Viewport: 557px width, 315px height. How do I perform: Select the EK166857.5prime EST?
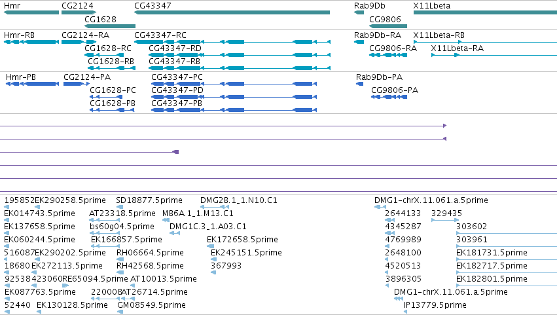coord(105,246)
